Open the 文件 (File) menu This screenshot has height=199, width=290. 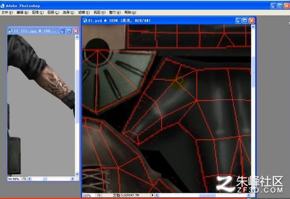[7, 12]
